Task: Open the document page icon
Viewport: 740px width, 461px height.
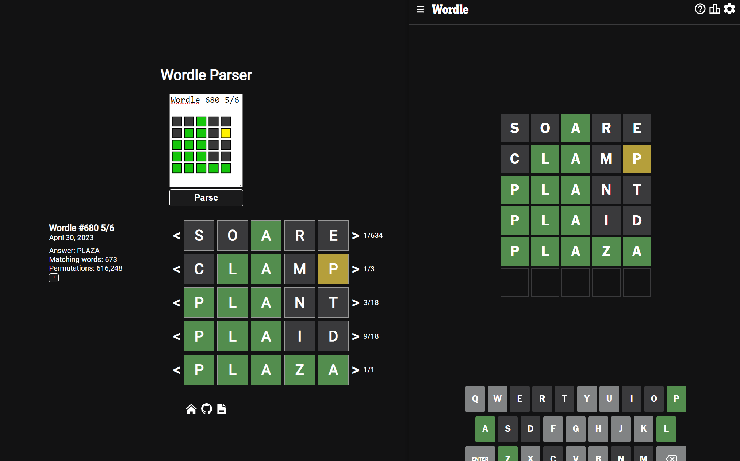Action: [222, 409]
